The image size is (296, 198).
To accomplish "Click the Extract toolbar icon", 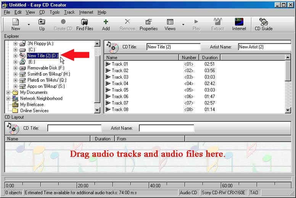I will (x=218, y=24).
